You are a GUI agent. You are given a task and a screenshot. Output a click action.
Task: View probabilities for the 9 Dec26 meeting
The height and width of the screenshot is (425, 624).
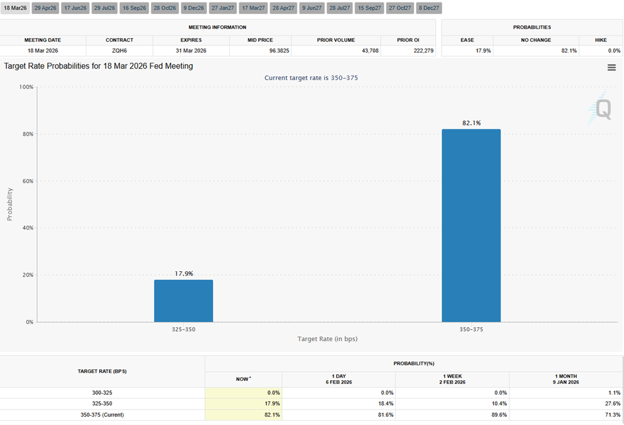[193, 9]
